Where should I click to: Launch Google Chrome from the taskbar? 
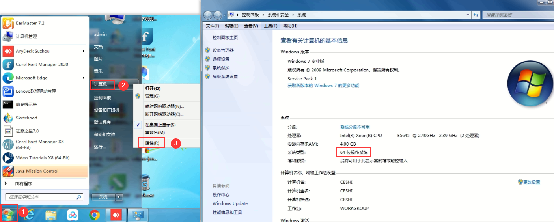pyautogui.click(x=94, y=215)
